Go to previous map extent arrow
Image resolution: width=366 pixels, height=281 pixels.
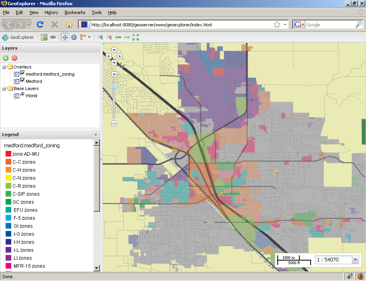coord(118,37)
